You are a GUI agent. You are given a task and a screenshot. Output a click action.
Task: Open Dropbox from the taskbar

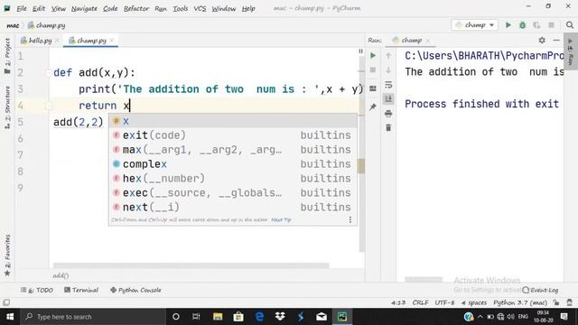pyautogui.click(x=280, y=317)
